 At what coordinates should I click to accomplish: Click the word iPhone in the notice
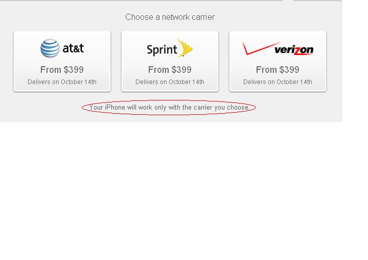coord(115,108)
